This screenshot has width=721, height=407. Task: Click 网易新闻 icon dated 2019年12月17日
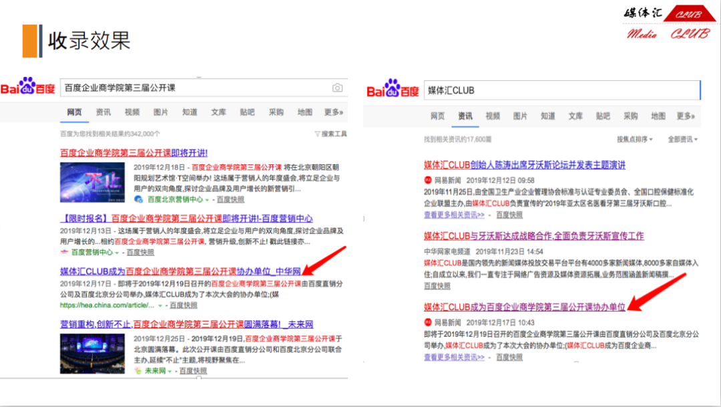pos(428,322)
